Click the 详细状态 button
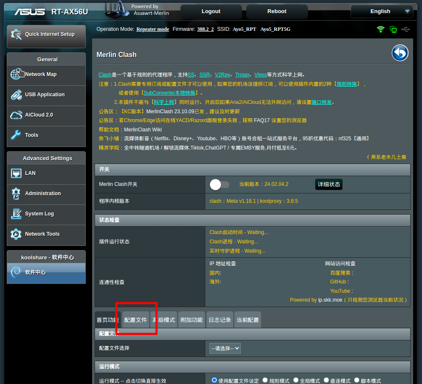The width and height of the screenshot is (422, 384). [x=329, y=184]
